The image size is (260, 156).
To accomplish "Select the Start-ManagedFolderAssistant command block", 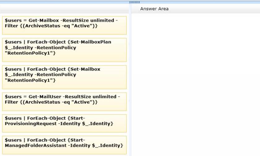I will (64, 145).
